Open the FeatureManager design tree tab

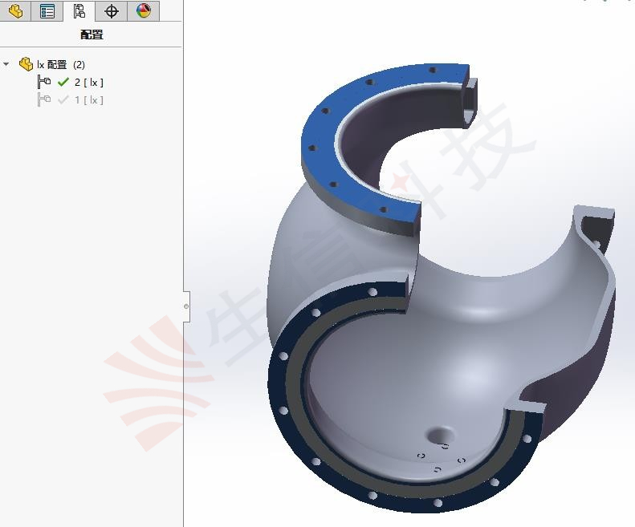click(15, 11)
